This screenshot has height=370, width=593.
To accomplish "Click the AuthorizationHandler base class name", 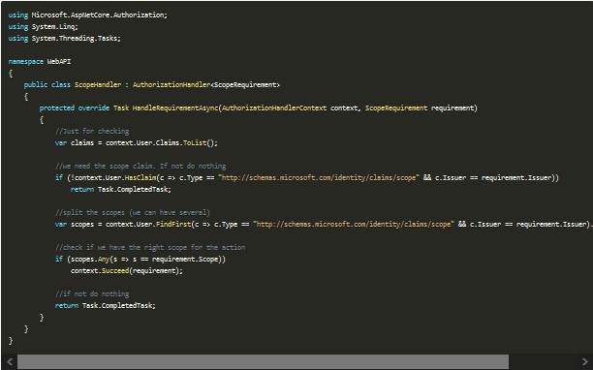I will (172, 84).
